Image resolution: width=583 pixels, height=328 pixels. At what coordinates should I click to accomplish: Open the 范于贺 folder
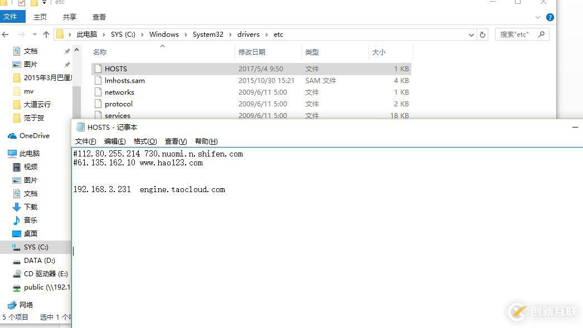pos(34,118)
